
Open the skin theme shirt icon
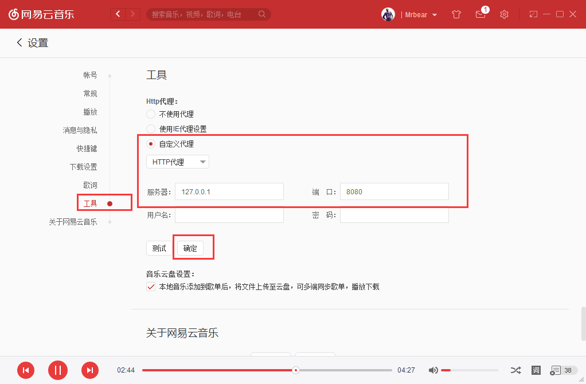click(x=456, y=14)
